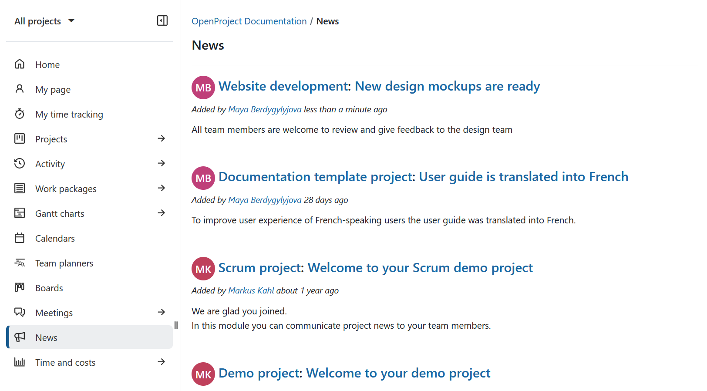This screenshot has width=707, height=391.
Task: Click the Gantt charts icon in sidebar
Action: coord(20,213)
